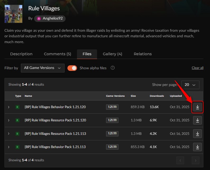Screen dimensions: 210x170
Task: Switch to the Description tab
Action: click(x=21, y=54)
